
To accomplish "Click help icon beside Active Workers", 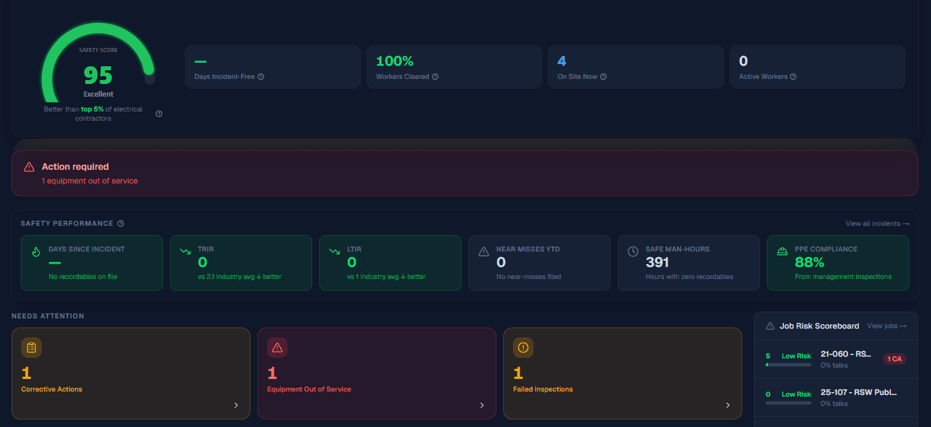I will pos(793,77).
